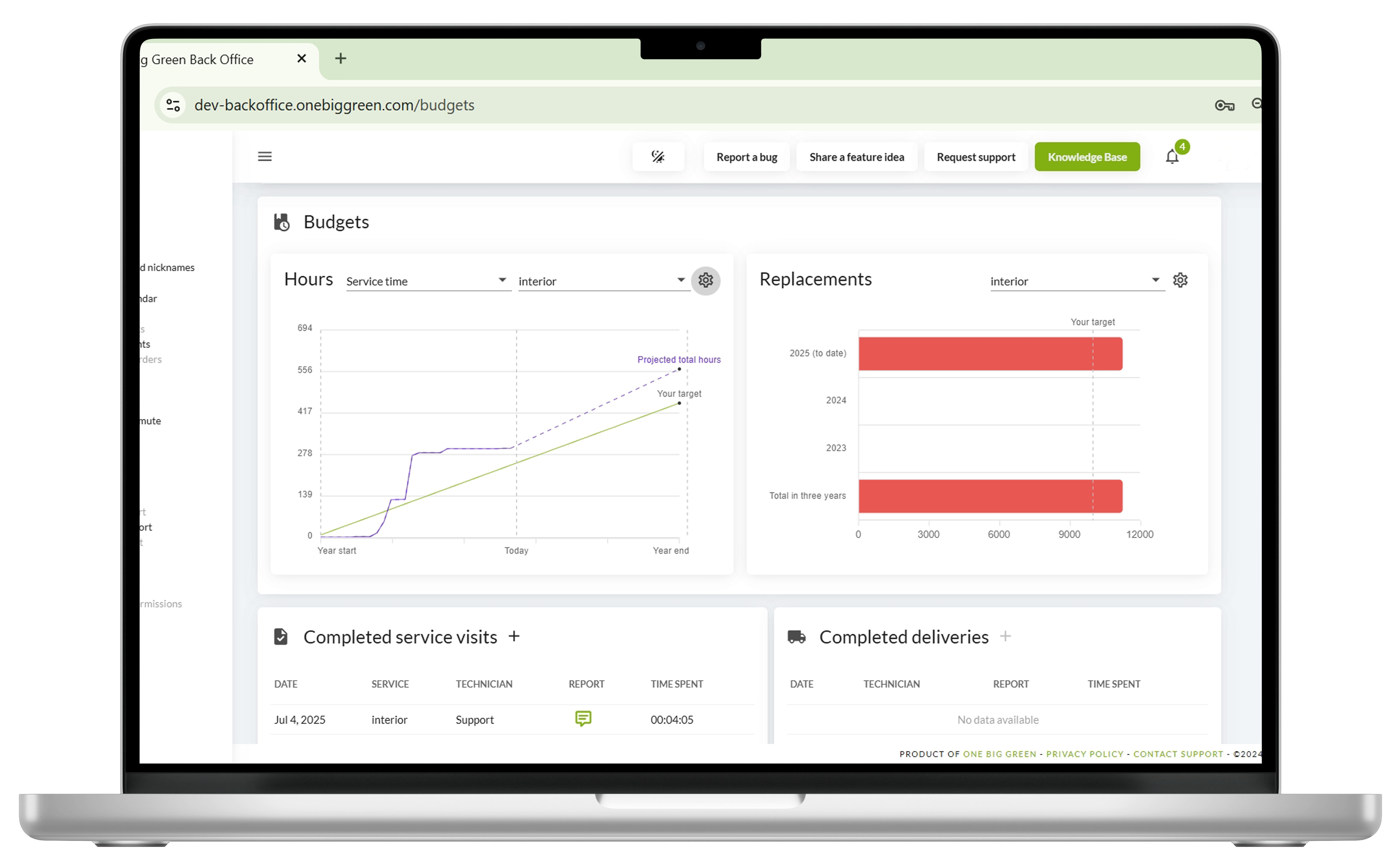Click the Report a bug button
Image resolution: width=1398 pixels, height=854 pixels.
pos(747,157)
